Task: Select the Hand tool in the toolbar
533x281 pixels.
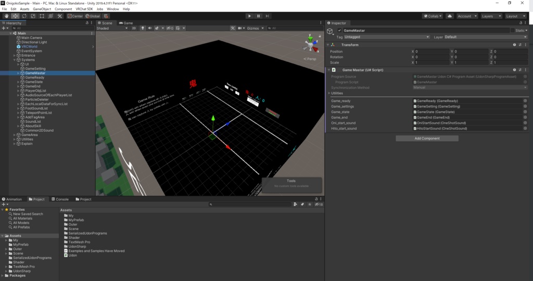Action: pos(6,16)
